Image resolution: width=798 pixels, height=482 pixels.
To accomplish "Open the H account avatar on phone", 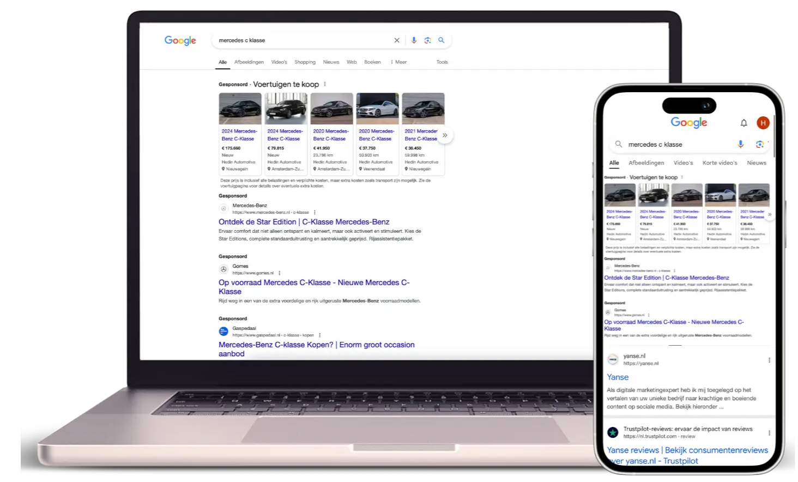I will tap(763, 123).
